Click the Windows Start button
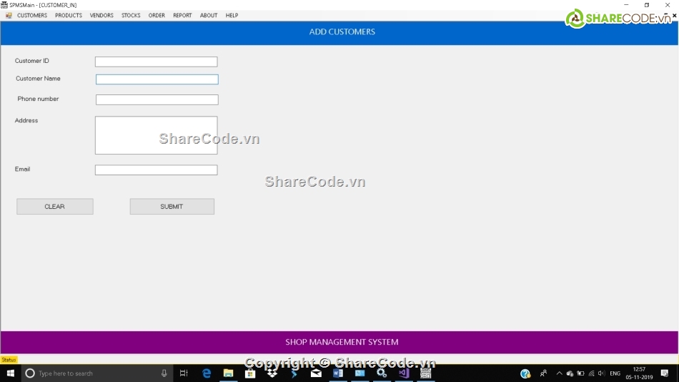 point(11,373)
